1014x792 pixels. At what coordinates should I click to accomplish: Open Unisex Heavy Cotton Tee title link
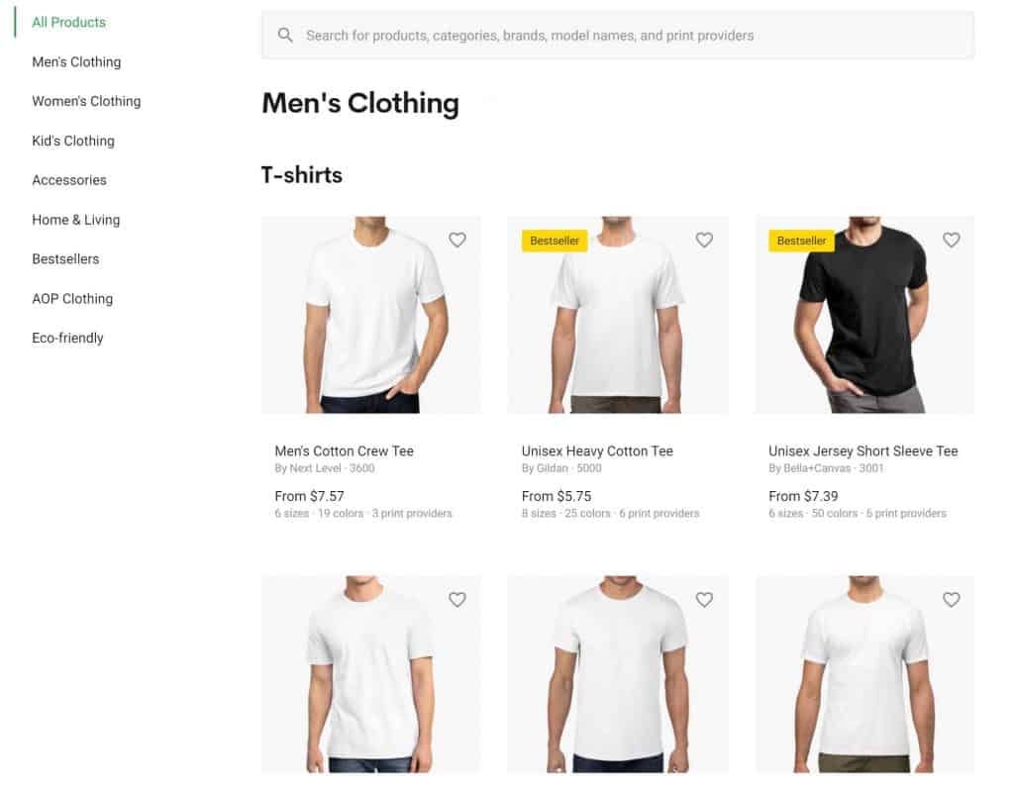[x=597, y=451]
